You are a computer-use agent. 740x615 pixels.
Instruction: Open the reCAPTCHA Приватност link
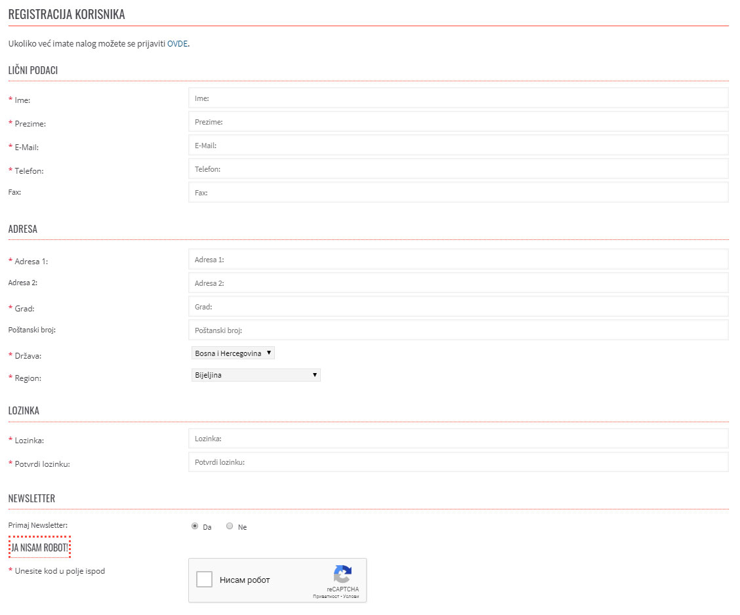[325, 597]
